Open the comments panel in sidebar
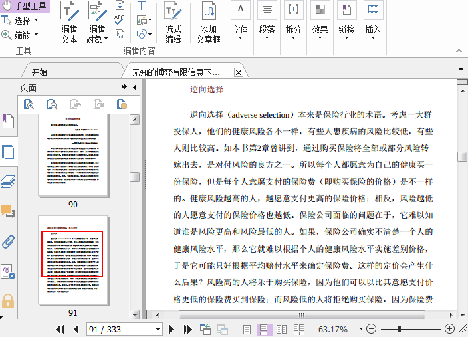 point(8,211)
